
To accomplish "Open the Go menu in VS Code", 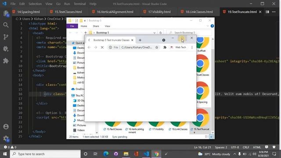I will tap(58, 4).
